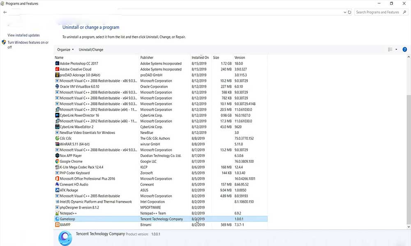411x246 pixels.
Task: Click the Adobe Creative Cloud icon
Action: (x=57, y=69)
